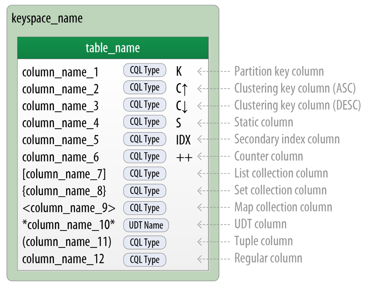The height and width of the screenshot is (287, 365).
Task: Click the (column_name_11) tuple column
Action: coord(67,242)
